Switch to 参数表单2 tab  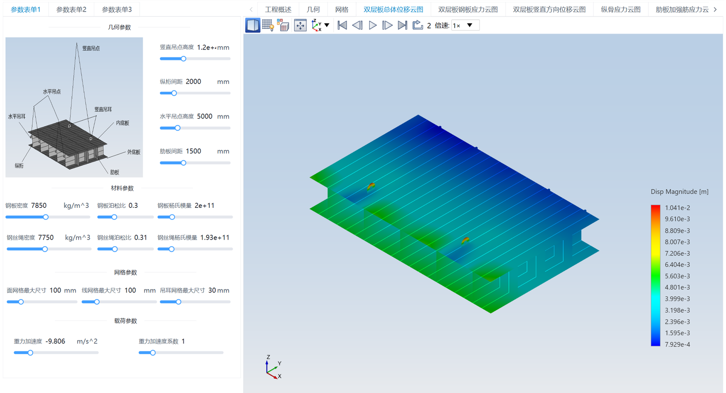pos(71,9)
